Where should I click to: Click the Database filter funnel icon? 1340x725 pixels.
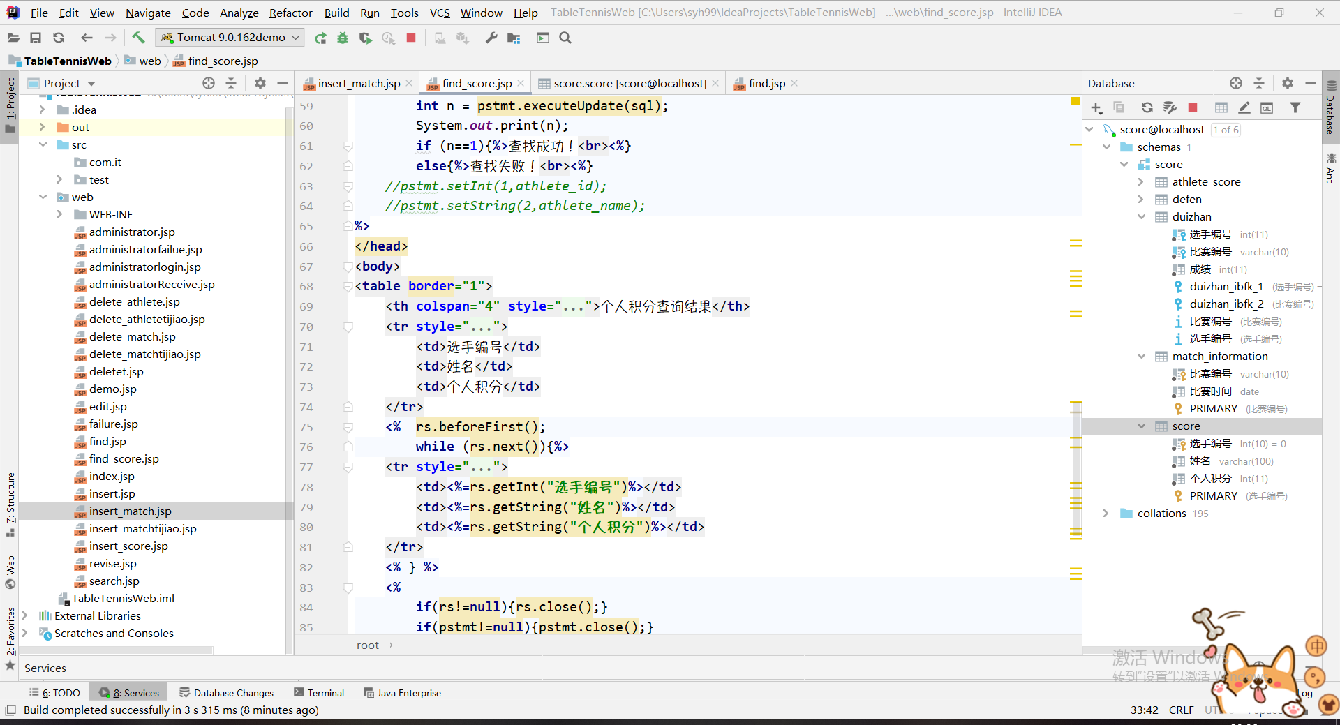pos(1295,107)
